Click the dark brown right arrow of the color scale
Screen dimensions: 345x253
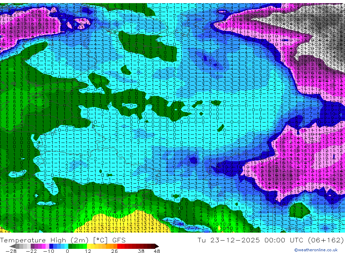157,246
